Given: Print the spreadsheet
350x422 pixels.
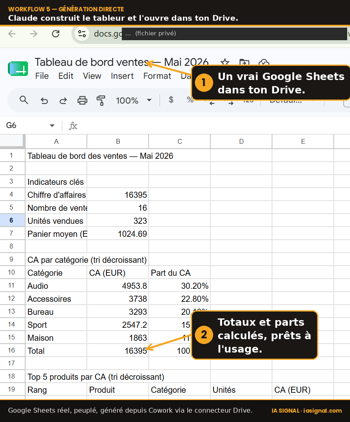Looking at the screenshot, I should (x=82, y=100).
